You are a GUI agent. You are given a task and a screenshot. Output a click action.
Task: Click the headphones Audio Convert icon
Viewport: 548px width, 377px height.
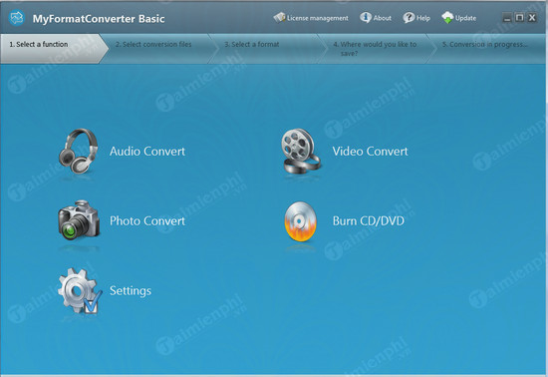click(79, 151)
